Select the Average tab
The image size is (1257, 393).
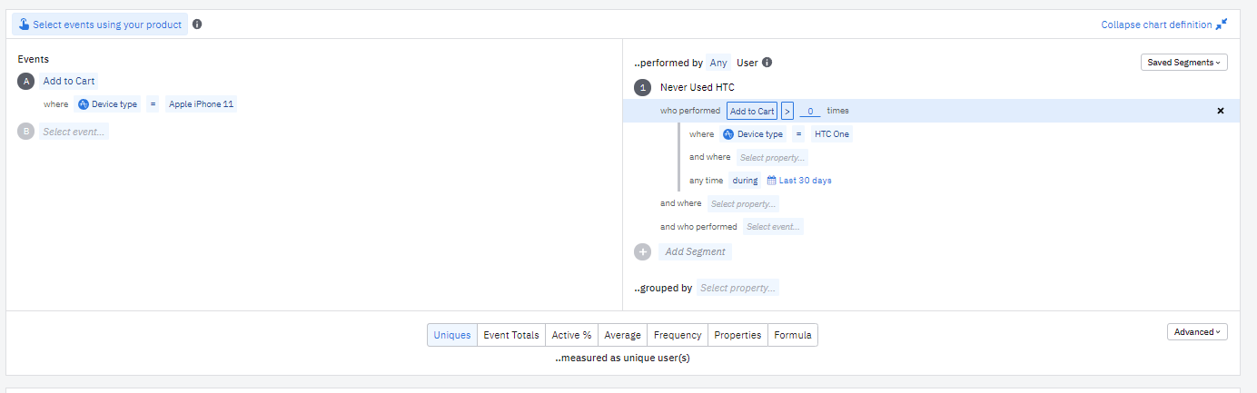pyautogui.click(x=623, y=335)
